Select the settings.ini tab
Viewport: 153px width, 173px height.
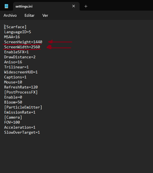click(x=46, y=6)
